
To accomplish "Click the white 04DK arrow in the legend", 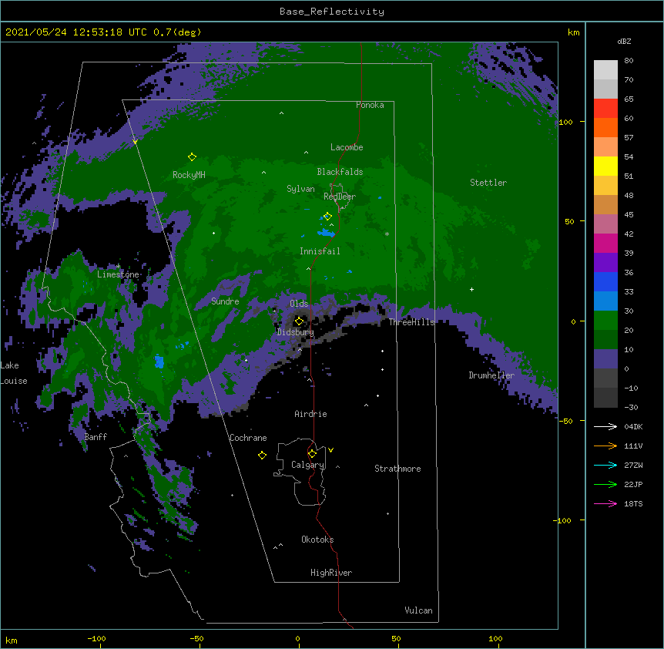I will [x=605, y=426].
